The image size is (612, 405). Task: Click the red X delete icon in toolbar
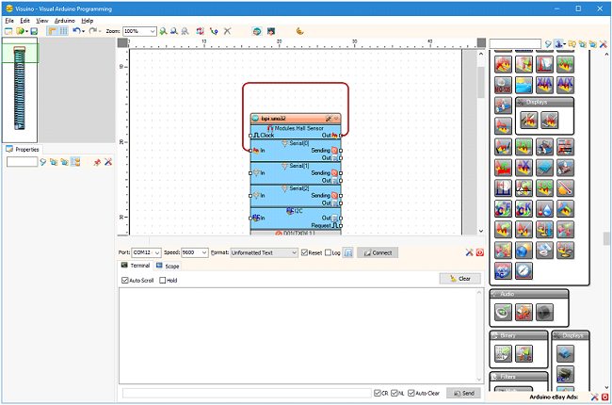[227, 31]
